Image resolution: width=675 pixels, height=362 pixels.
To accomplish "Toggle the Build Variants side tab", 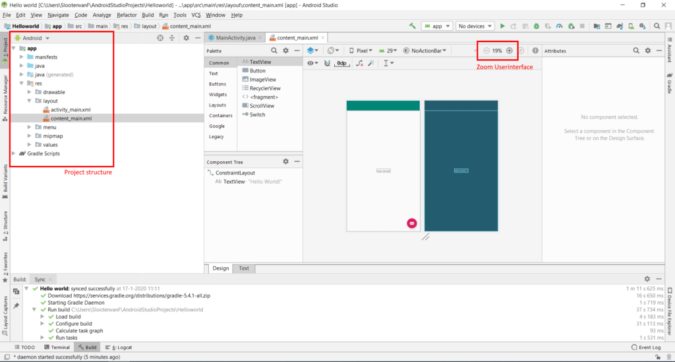I will pyautogui.click(x=5, y=182).
